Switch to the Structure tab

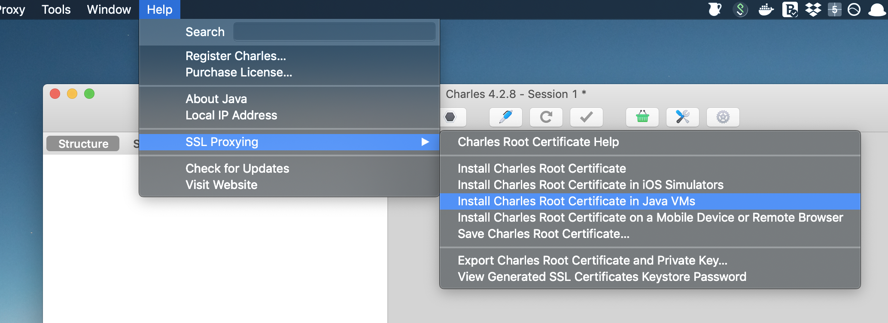pos(83,143)
